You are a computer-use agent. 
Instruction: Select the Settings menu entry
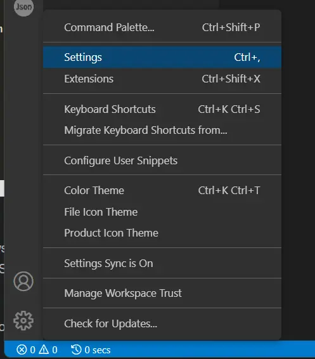click(x=162, y=57)
